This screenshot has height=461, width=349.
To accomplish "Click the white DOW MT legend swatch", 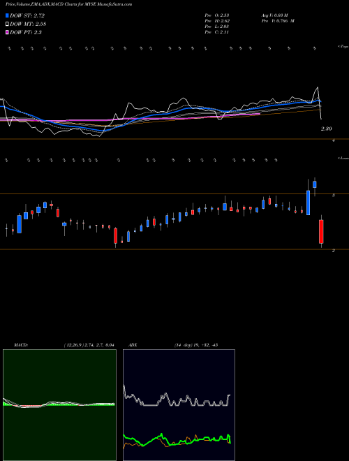I will (8, 24).
